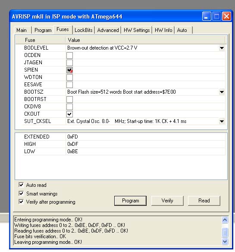Enable the WDTON fuse checkbox
235x252 pixels.
[69, 78]
